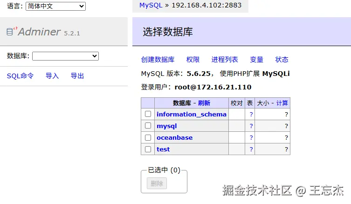Image resolution: width=351 pixels, height=204 pixels.
Task: Open the 进程列表 process list
Action: pyautogui.click(x=225, y=60)
